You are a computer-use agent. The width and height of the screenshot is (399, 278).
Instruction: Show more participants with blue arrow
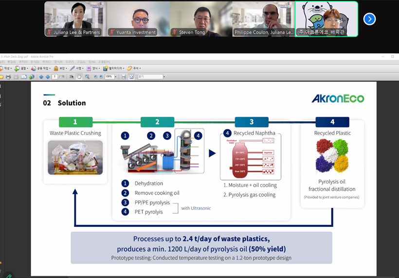tap(369, 19)
